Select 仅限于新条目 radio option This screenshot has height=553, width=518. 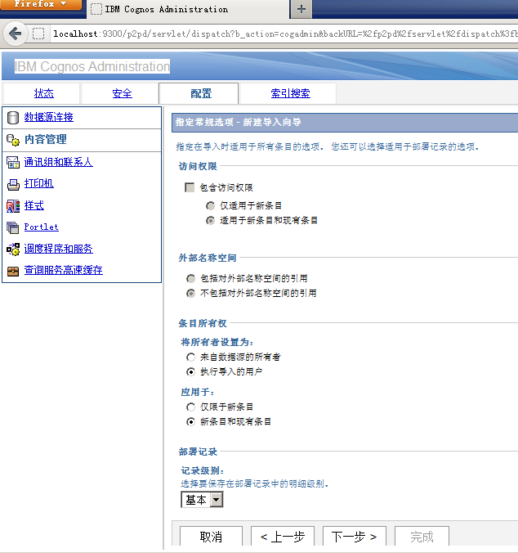[190, 407]
